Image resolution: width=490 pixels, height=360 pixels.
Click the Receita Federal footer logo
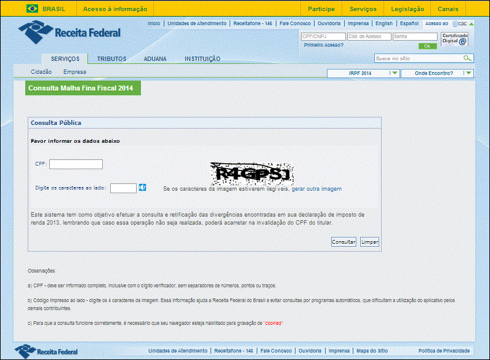click(46, 351)
